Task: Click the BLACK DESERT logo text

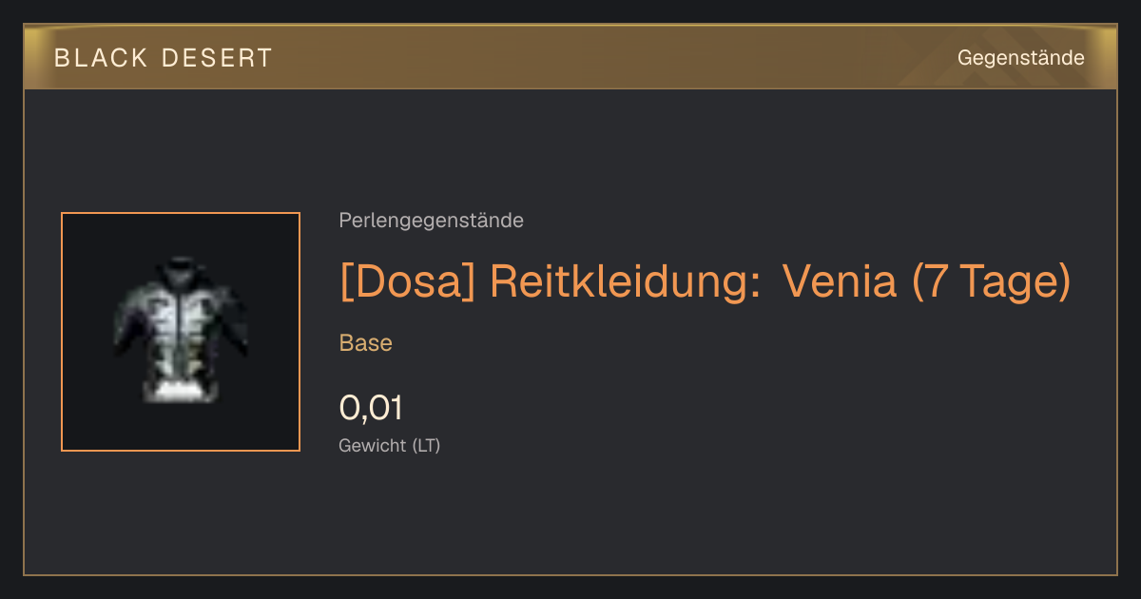Action: pyautogui.click(x=164, y=58)
